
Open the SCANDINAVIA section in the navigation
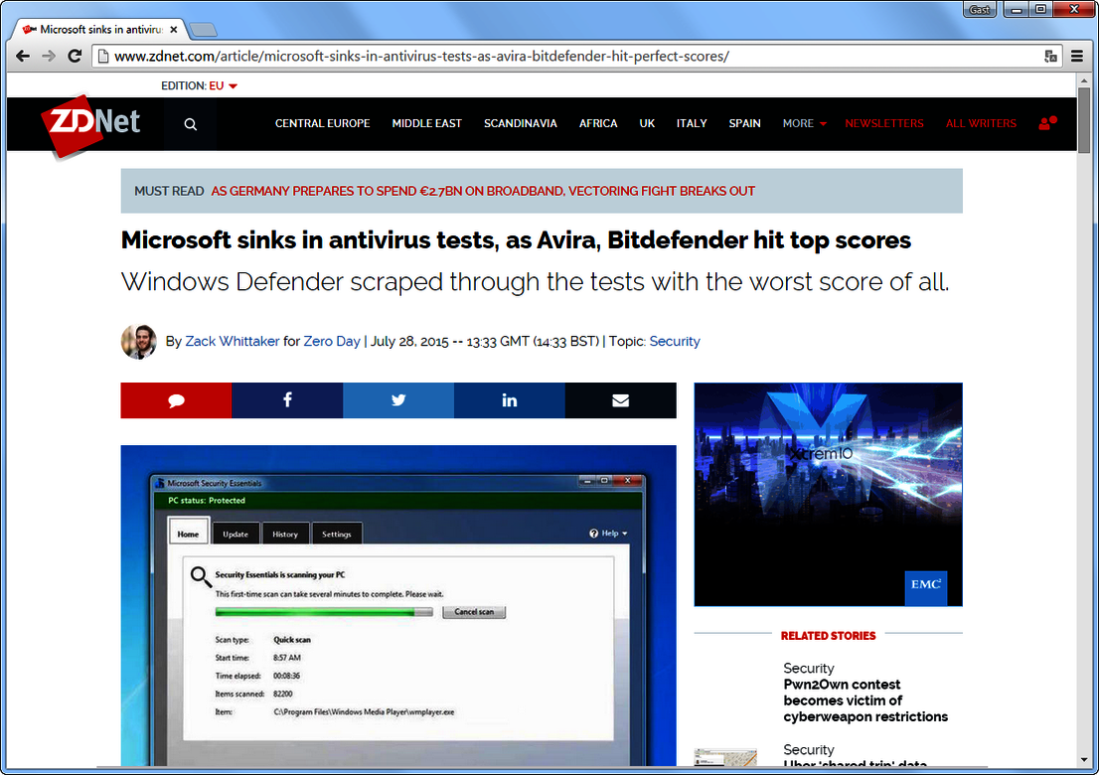pyautogui.click(x=521, y=123)
